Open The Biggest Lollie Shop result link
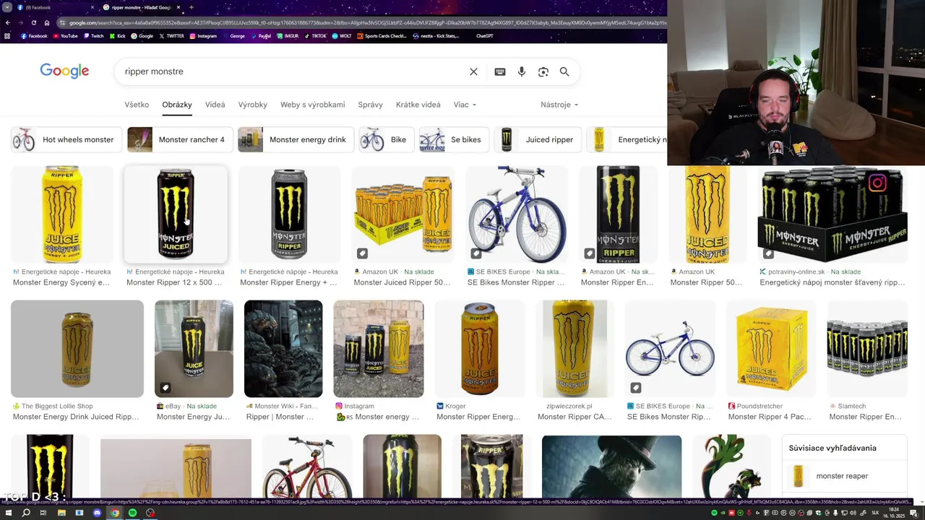 [76, 417]
